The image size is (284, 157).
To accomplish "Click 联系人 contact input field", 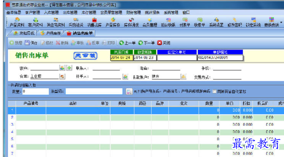I will coord(106,68).
